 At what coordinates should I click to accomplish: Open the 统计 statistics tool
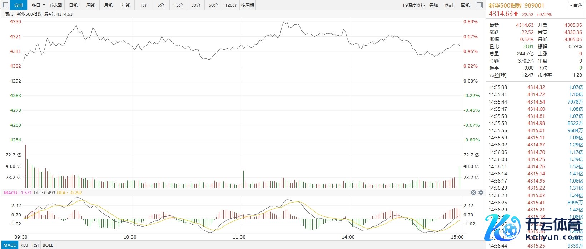[x=449, y=5]
